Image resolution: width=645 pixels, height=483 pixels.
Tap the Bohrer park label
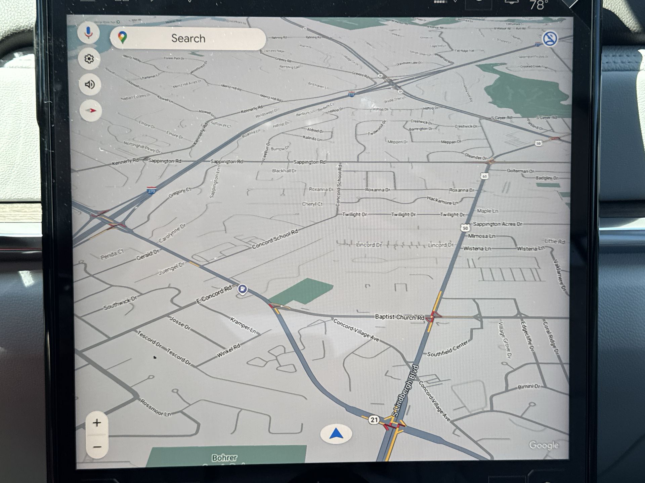[x=224, y=458]
